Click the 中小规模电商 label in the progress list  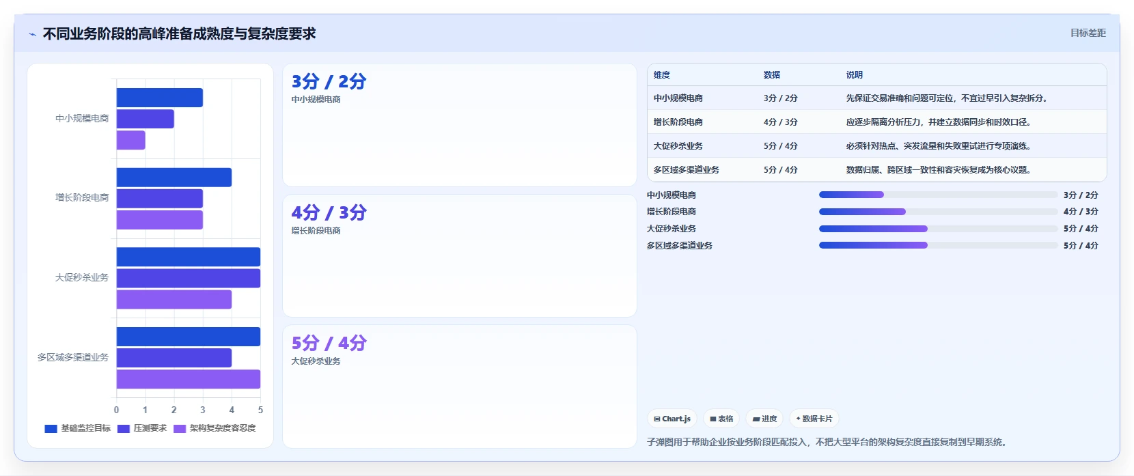pos(672,195)
